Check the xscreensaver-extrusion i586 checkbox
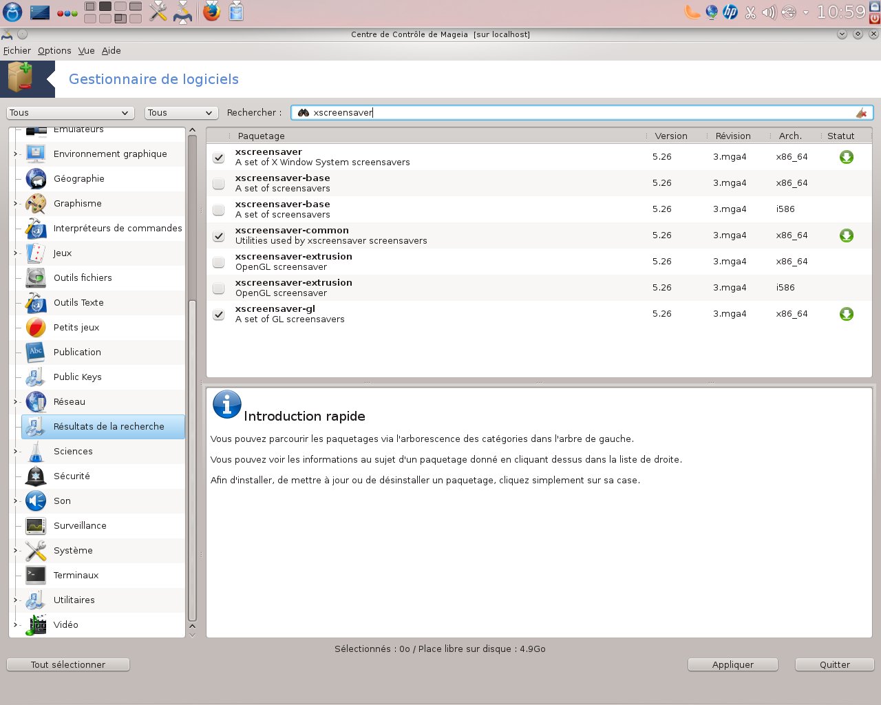 [219, 288]
